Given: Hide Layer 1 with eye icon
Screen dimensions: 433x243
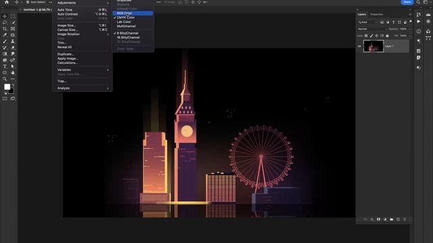Looking at the screenshot, I should point(359,47).
